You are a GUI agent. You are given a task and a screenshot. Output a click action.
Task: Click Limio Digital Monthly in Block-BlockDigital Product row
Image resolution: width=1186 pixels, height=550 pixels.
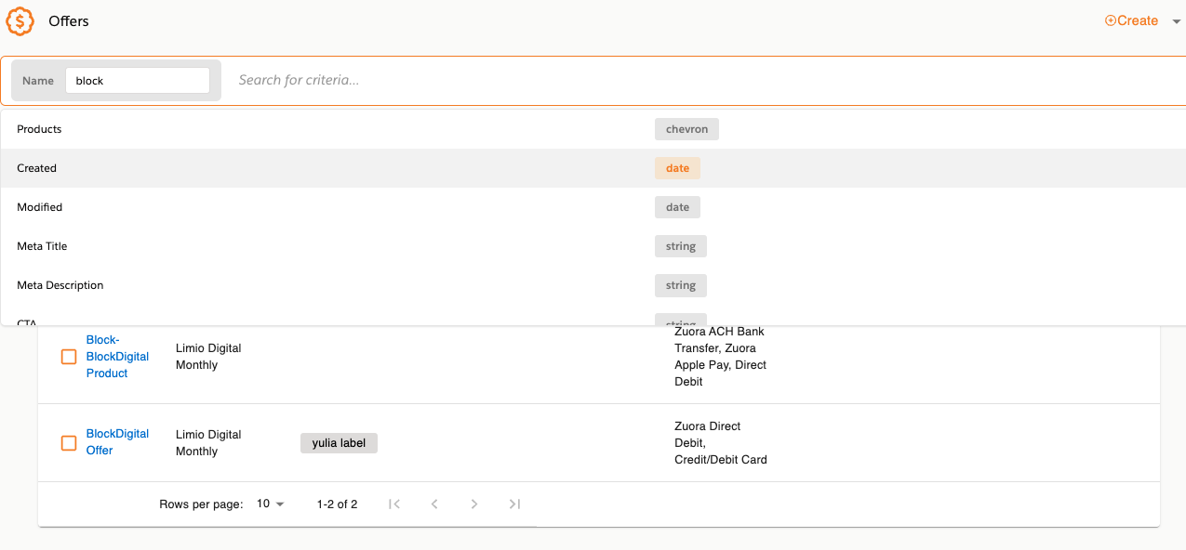point(208,357)
